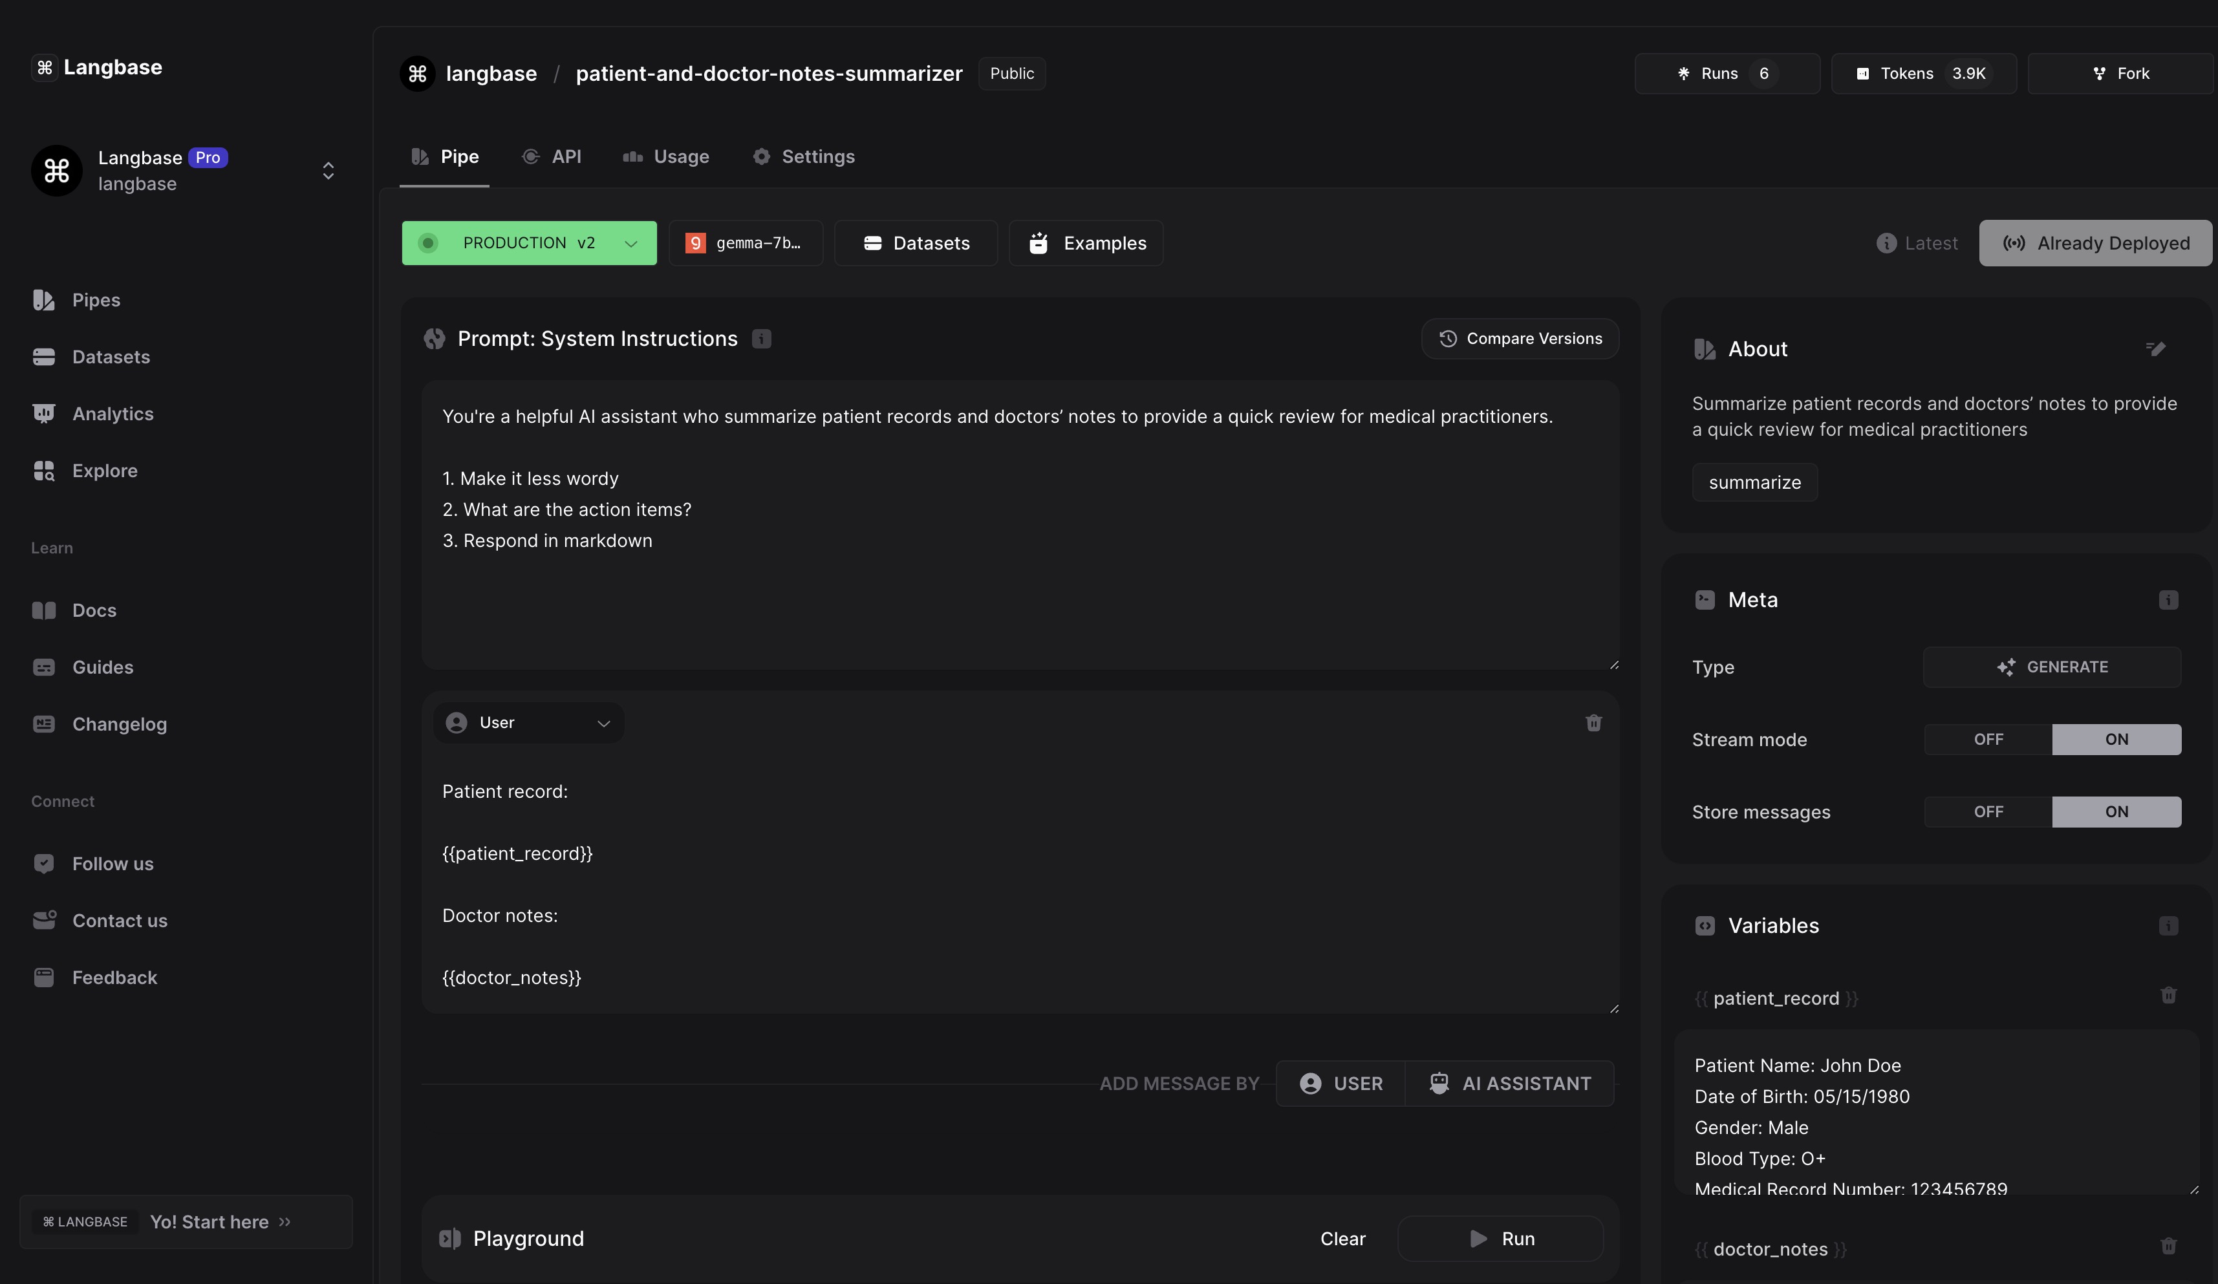Turn Stream mode OFF

(1987, 739)
